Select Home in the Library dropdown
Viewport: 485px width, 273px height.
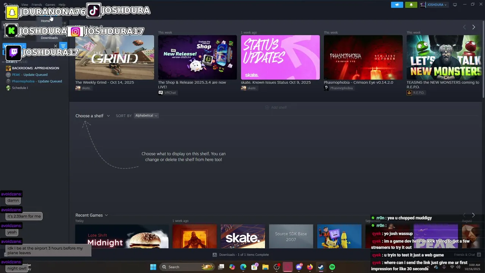click(x=45, y=21)
